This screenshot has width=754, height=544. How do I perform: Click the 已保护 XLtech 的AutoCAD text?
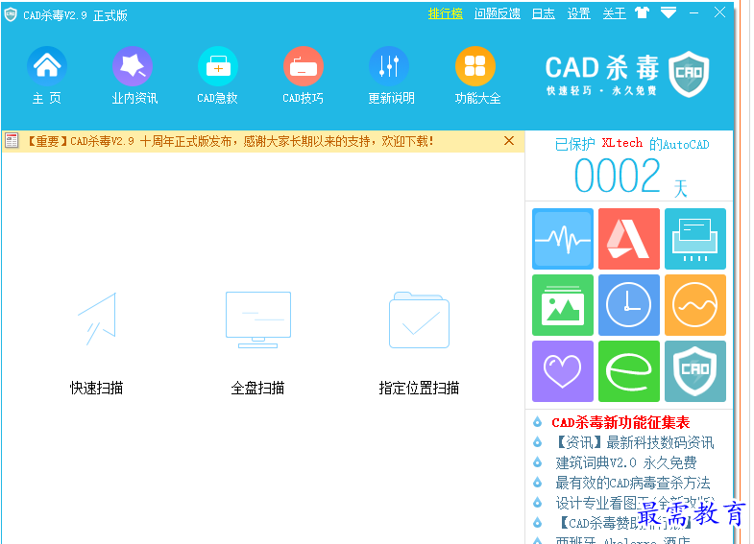pyautogui.click(x=631, y=144)
